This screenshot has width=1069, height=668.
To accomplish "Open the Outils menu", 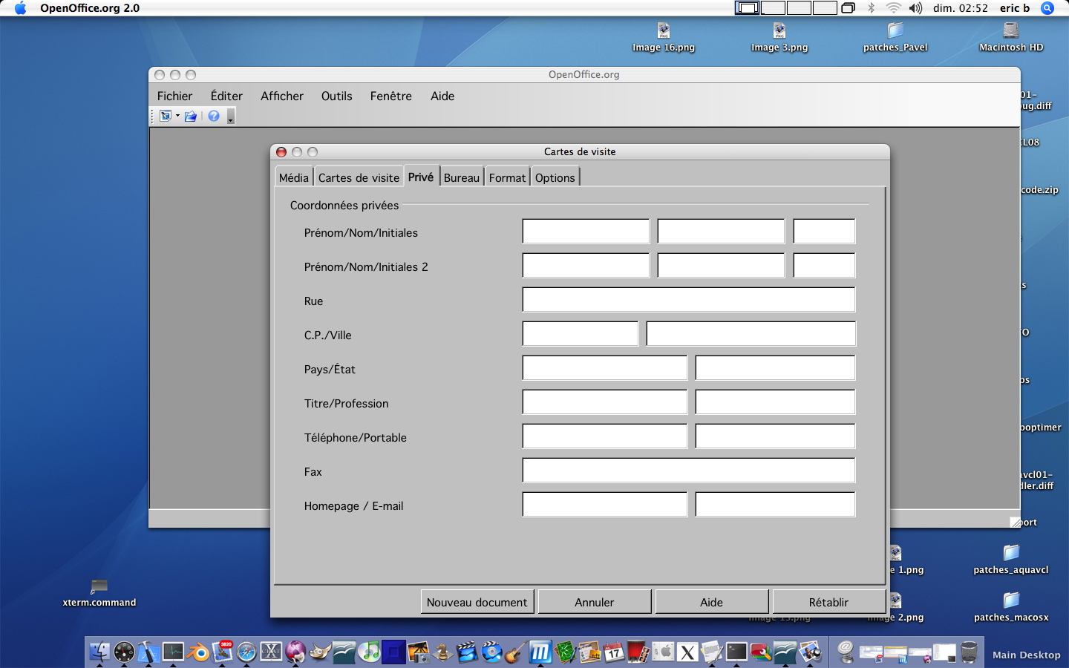I will (x=337, y=96).
